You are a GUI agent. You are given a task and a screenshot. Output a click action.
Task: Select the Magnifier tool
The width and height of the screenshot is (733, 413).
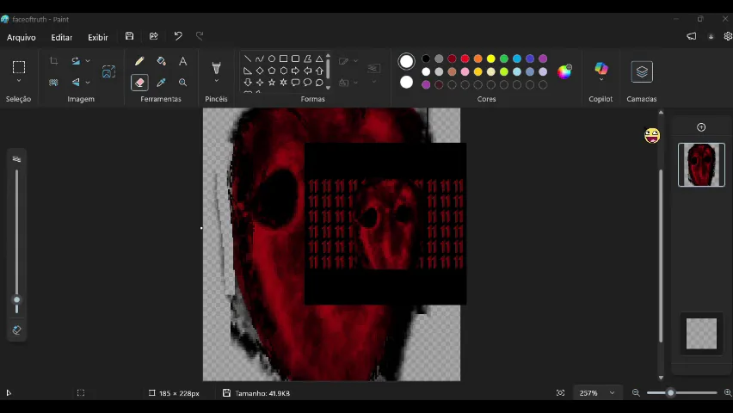(x=182, y=83)
